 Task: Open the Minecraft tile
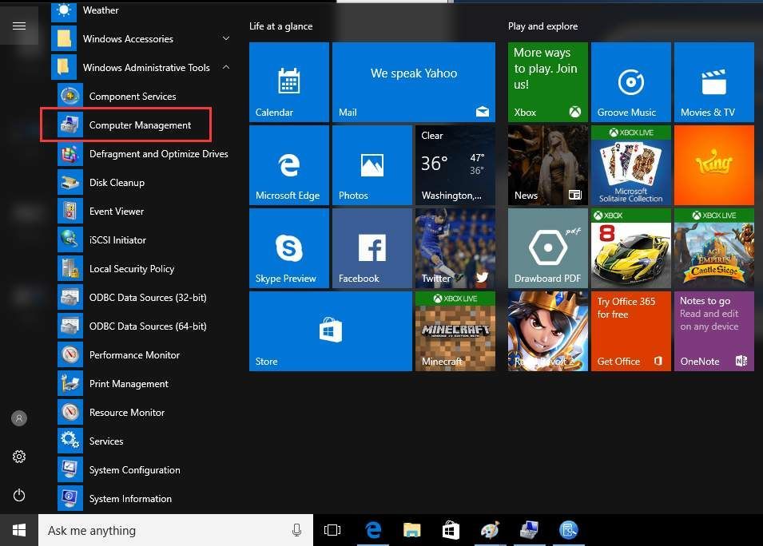455,331
